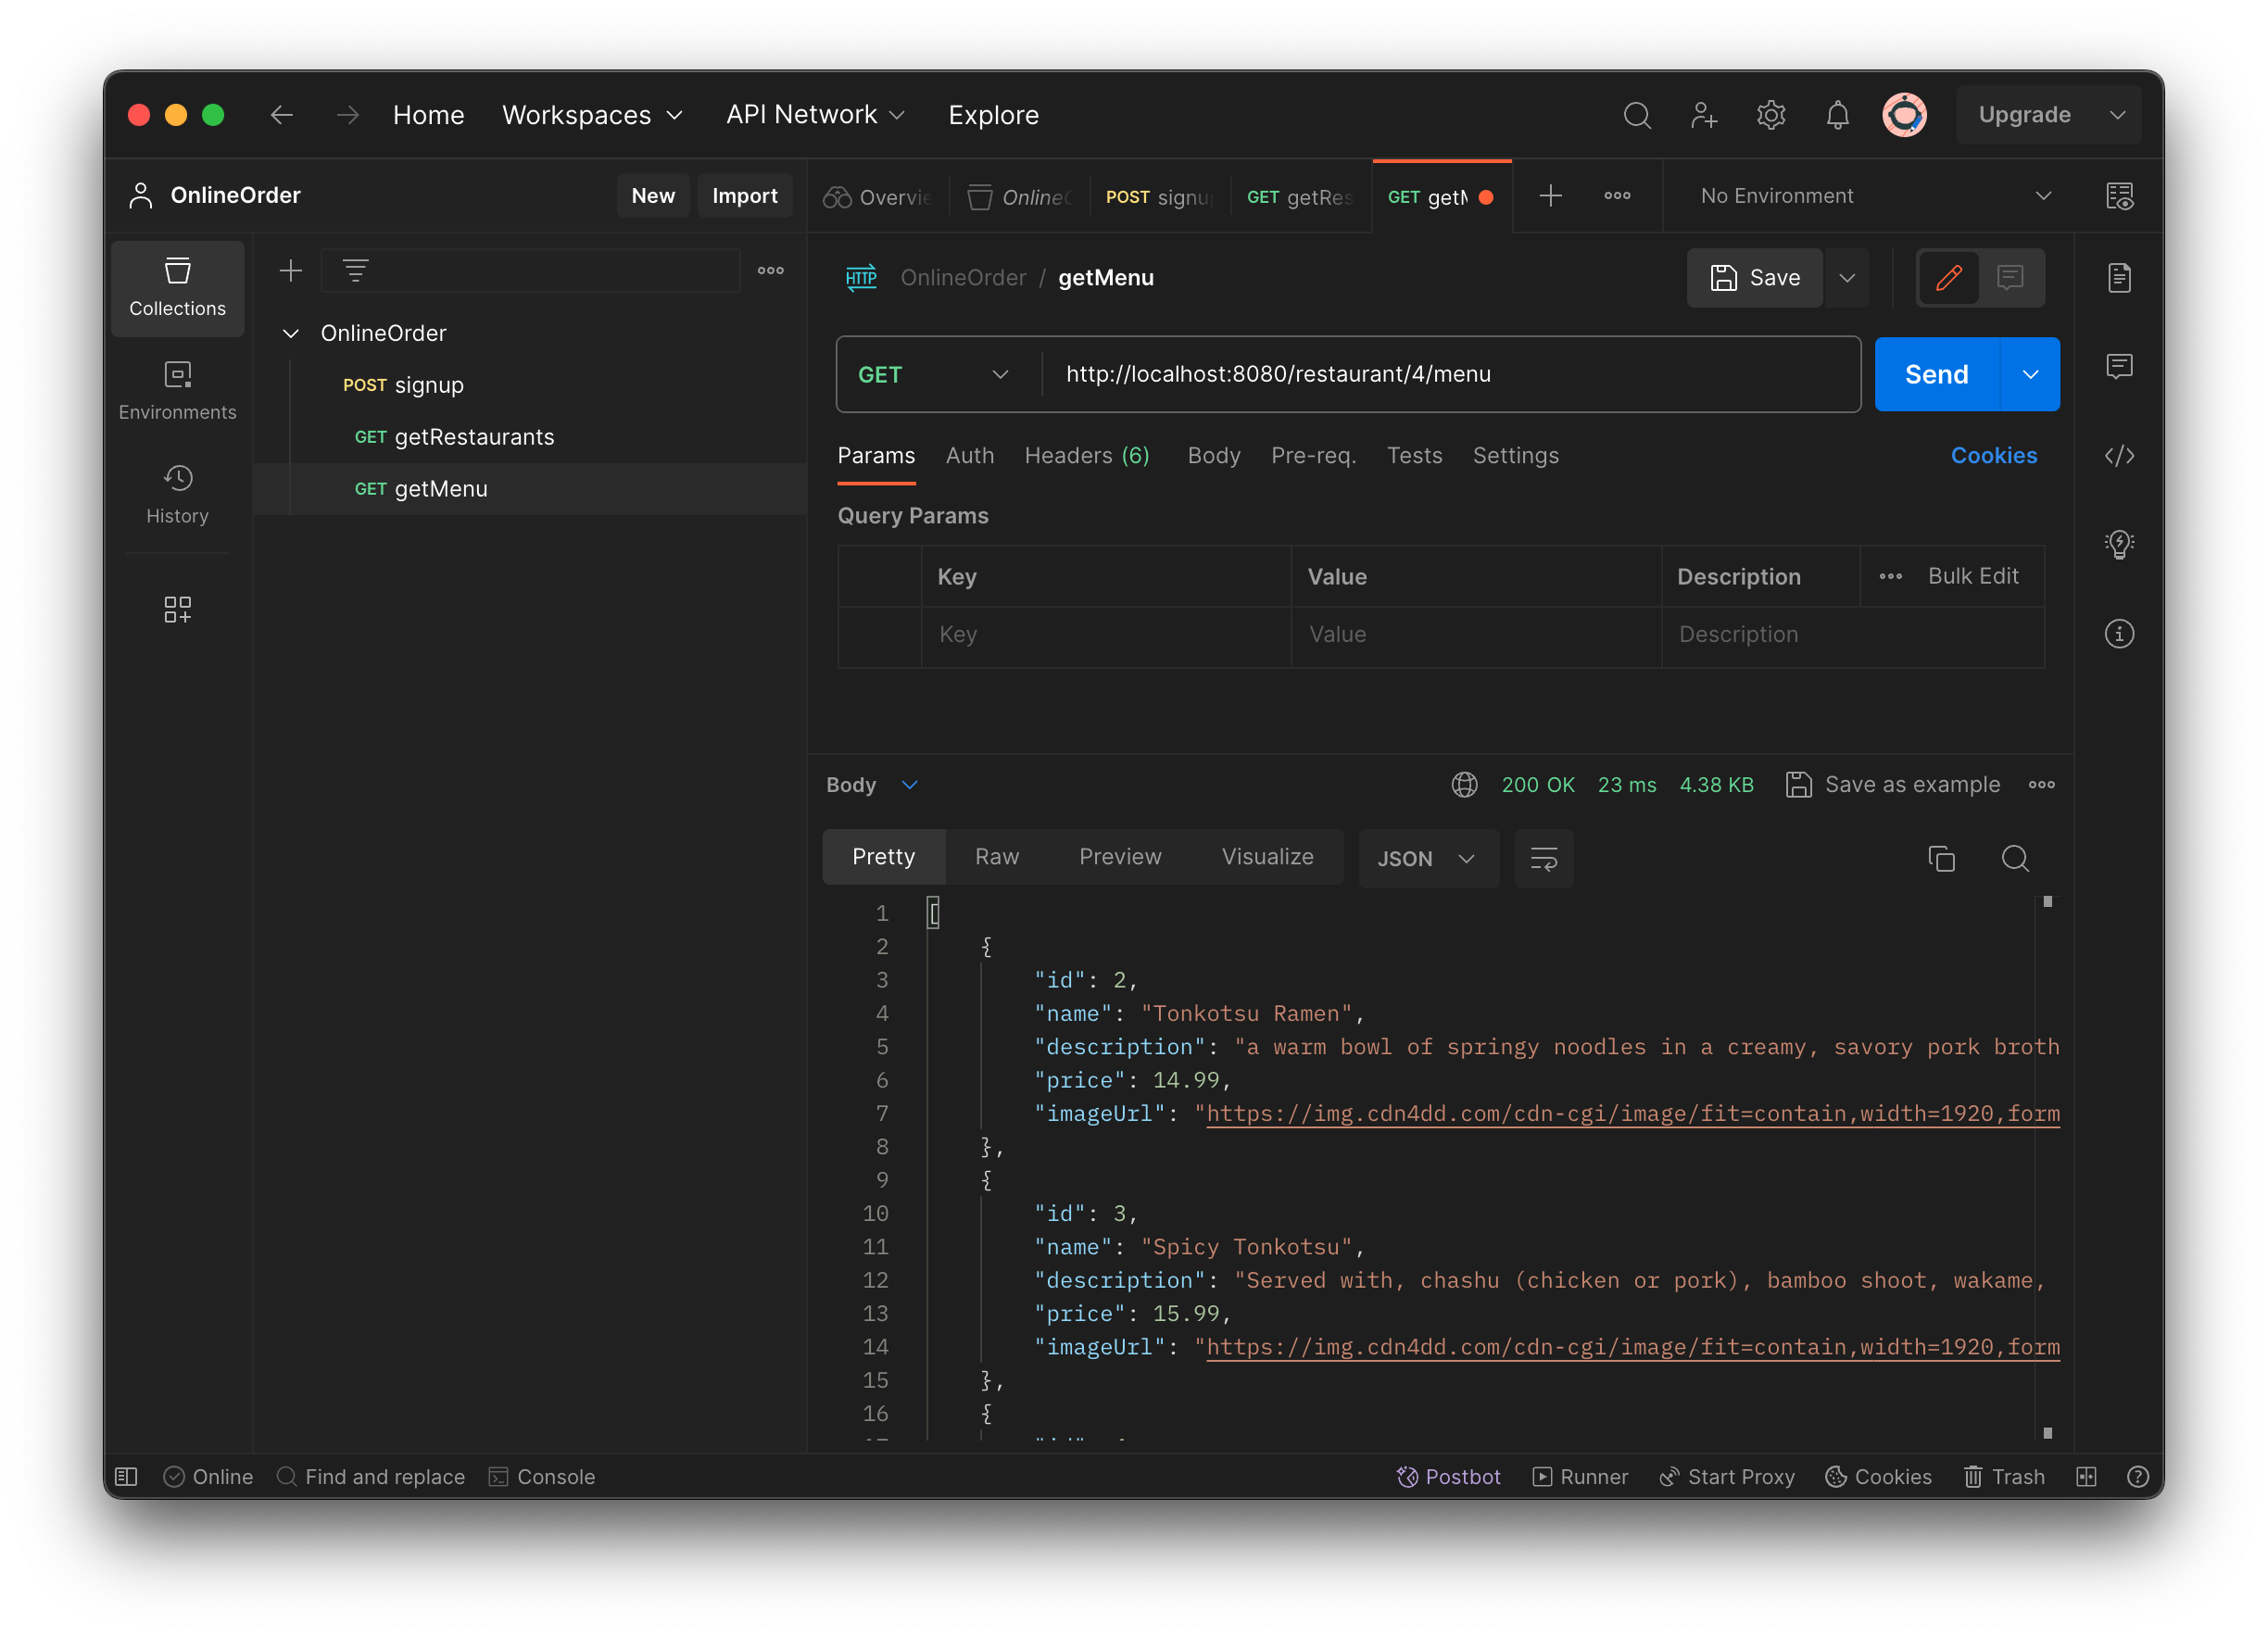Open the Trash from the status bar
Viewport: 2268px width, 1636px height.
point(2003,1476)
